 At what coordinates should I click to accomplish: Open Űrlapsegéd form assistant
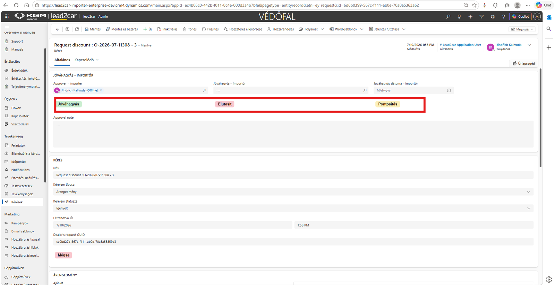coord(524,63)
